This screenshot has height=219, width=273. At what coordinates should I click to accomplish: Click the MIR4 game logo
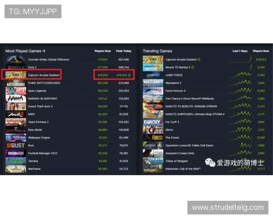point(15,114)
